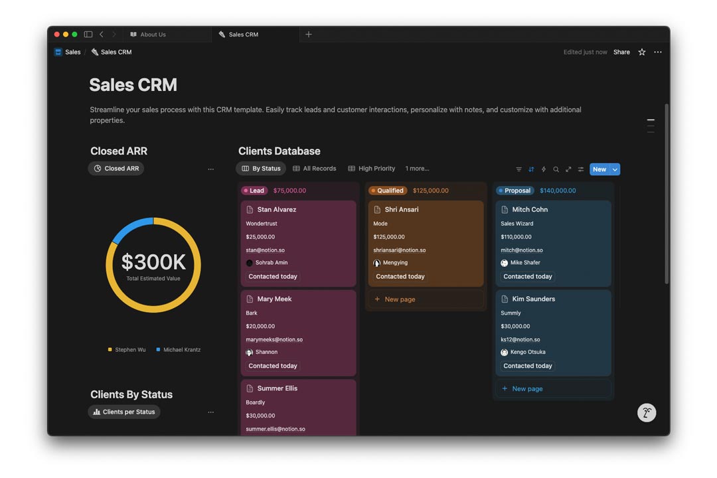Viewport: 717px width, 478px height.
Task: Click the Edited just now text
Action: coord(586,52)
